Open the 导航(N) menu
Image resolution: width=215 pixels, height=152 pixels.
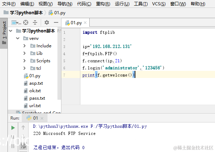(x=65, y=4)
